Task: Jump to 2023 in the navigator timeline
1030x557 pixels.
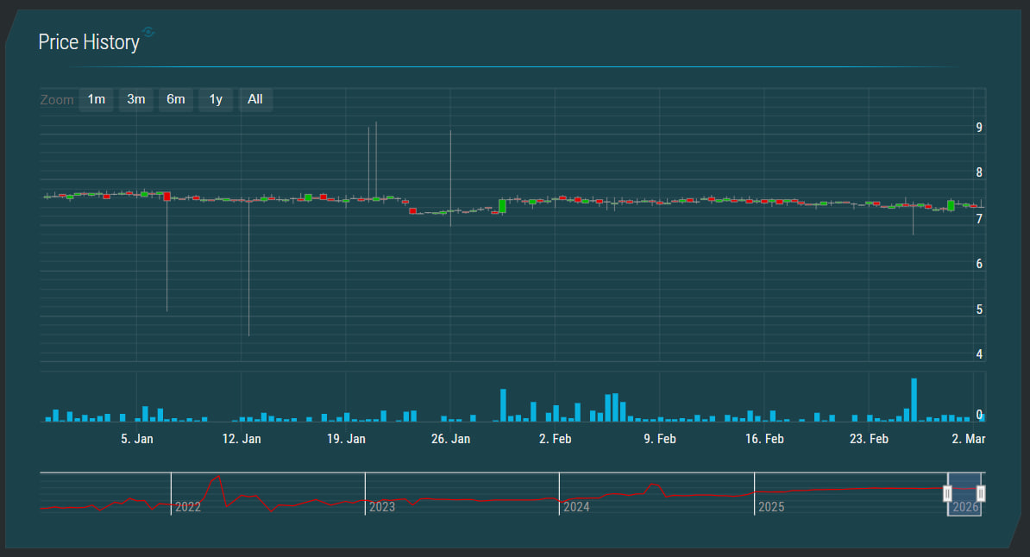Action: click(x=381, y=507)
